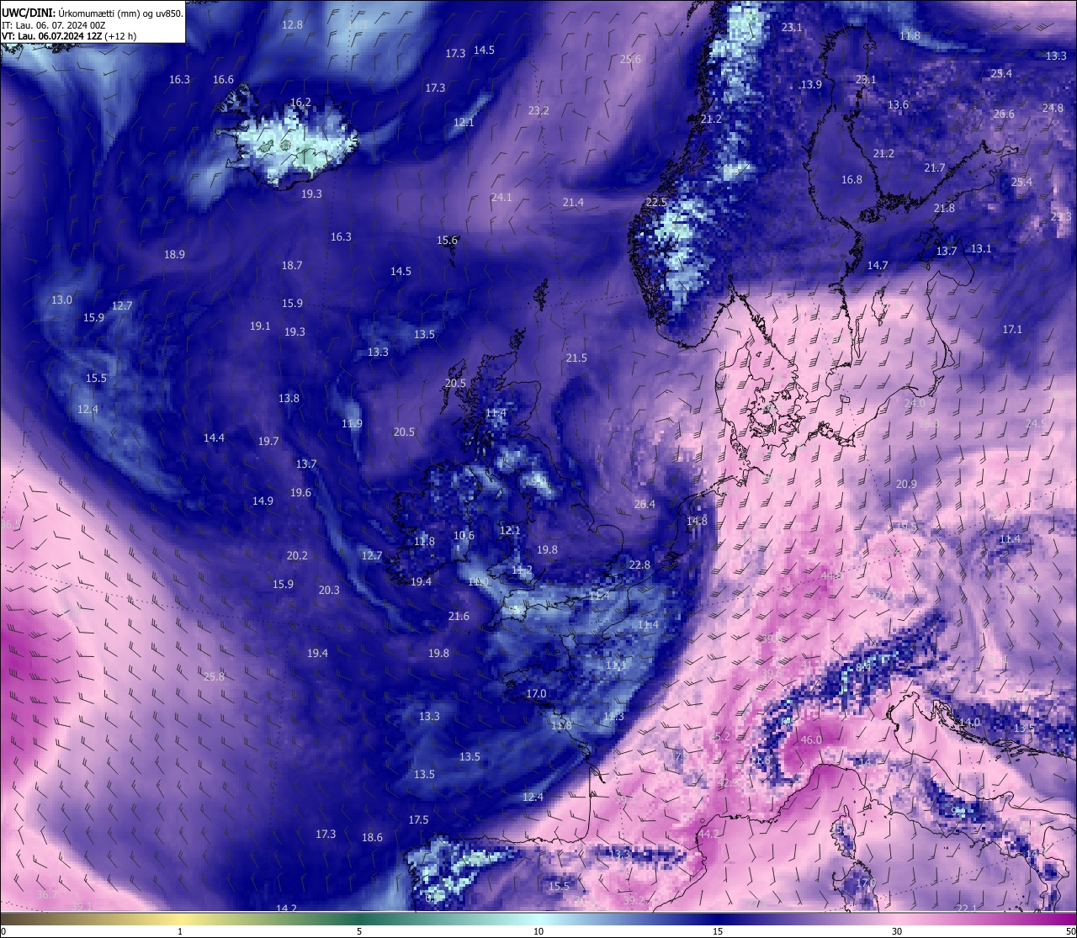
Task: Click the 24.5 value at right
Action: (x=1036, y=423)
